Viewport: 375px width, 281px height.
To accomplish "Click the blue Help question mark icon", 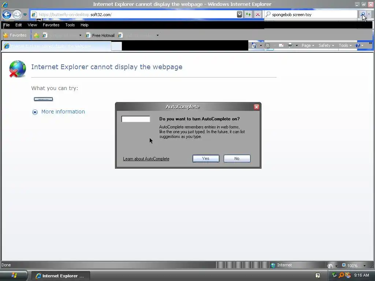I will pos(357,45).
